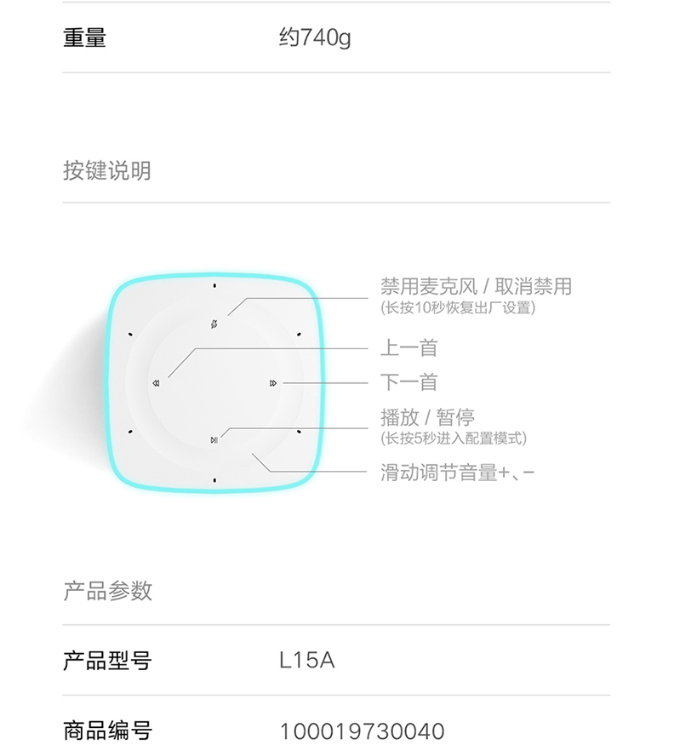Click the product model value L15A
This screenshot has height=745, width=674.
point(307,661)
